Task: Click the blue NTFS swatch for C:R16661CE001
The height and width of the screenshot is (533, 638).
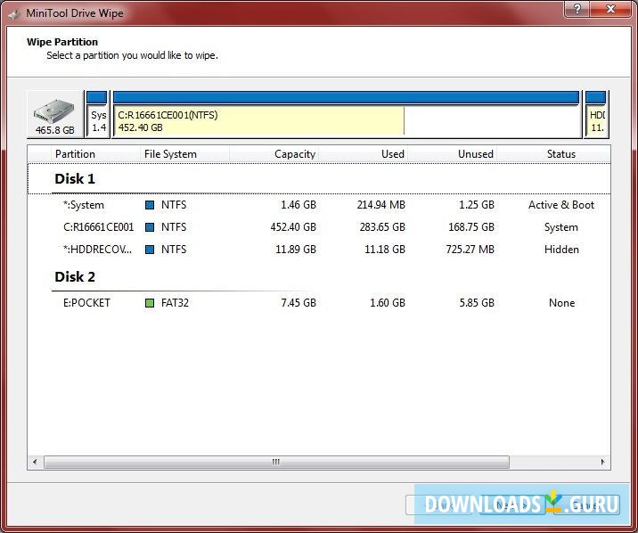Action: 150,227
